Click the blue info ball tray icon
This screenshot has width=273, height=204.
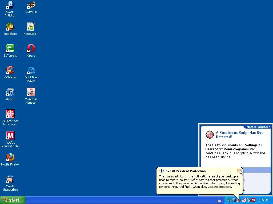point(234,200)
